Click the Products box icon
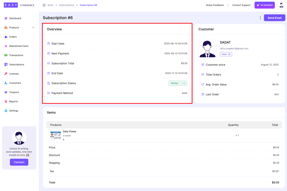This screenshot has width=287, height=191. 6,27
